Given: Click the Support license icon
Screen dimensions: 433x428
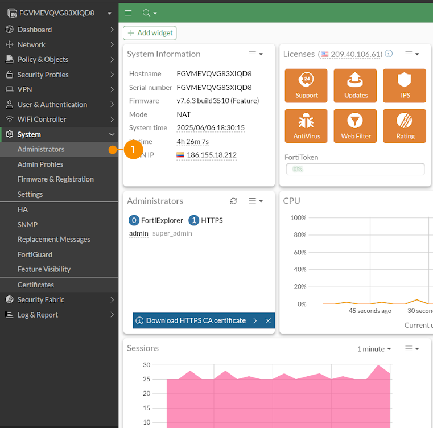Looking at the screenshot, I should click(306, 85).
